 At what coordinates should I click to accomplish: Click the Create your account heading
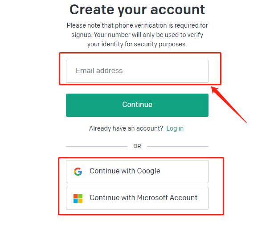(x=137, y=9)
